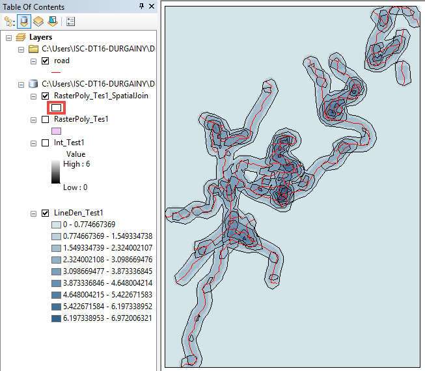Screen dimensions: 425x371
Task: Click the 0 - 0.774667369 class swatch
Action: [56, 225]
